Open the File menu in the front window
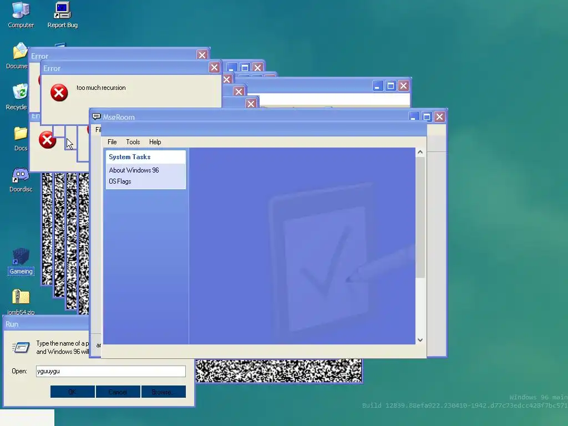 point(112,142)
